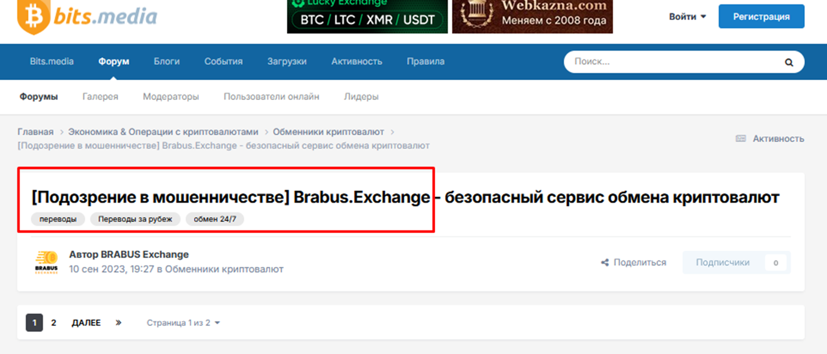Open Обменники криптовалют breadcrumb link

328,132
